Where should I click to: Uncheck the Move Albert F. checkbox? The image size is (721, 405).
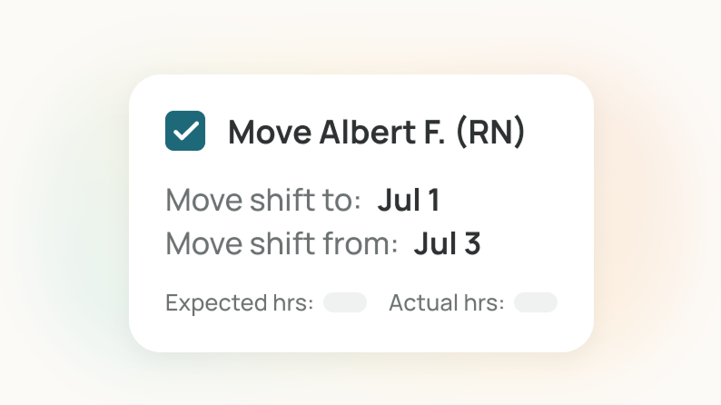coord(185,131)
